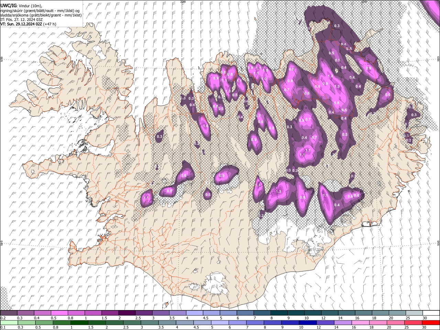Click the 'slydda/snjókoma (grátt/bleikt/grænt - mm/1klst)' line
440x330 pixels.
coord(41,15)
